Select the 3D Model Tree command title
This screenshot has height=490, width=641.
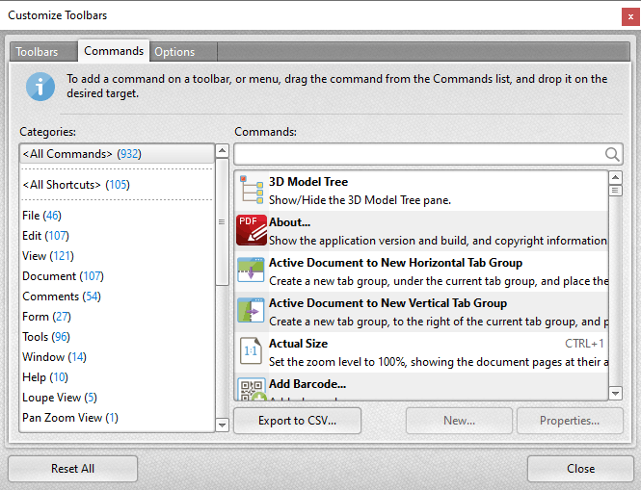[x=308, y=182]
